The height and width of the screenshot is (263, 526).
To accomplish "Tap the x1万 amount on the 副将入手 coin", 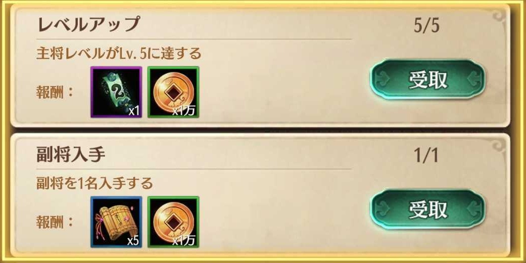I will pyautogui.click(x=184, y=241).
